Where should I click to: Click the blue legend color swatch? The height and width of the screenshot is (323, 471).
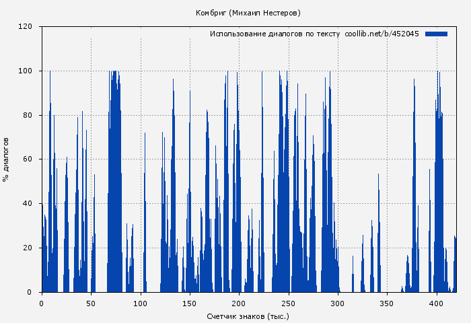[436, 34]
